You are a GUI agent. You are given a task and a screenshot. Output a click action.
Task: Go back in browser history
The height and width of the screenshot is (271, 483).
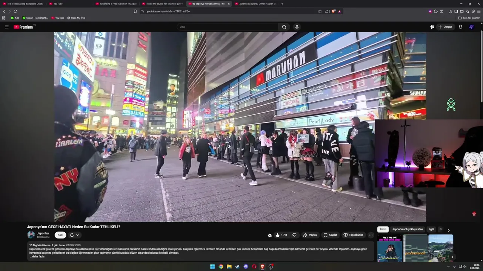[4, 11]
